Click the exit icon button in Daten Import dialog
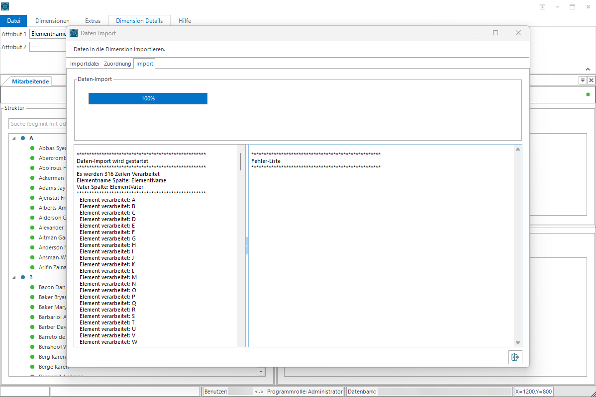Screen dimensions: 596x397 515,357
